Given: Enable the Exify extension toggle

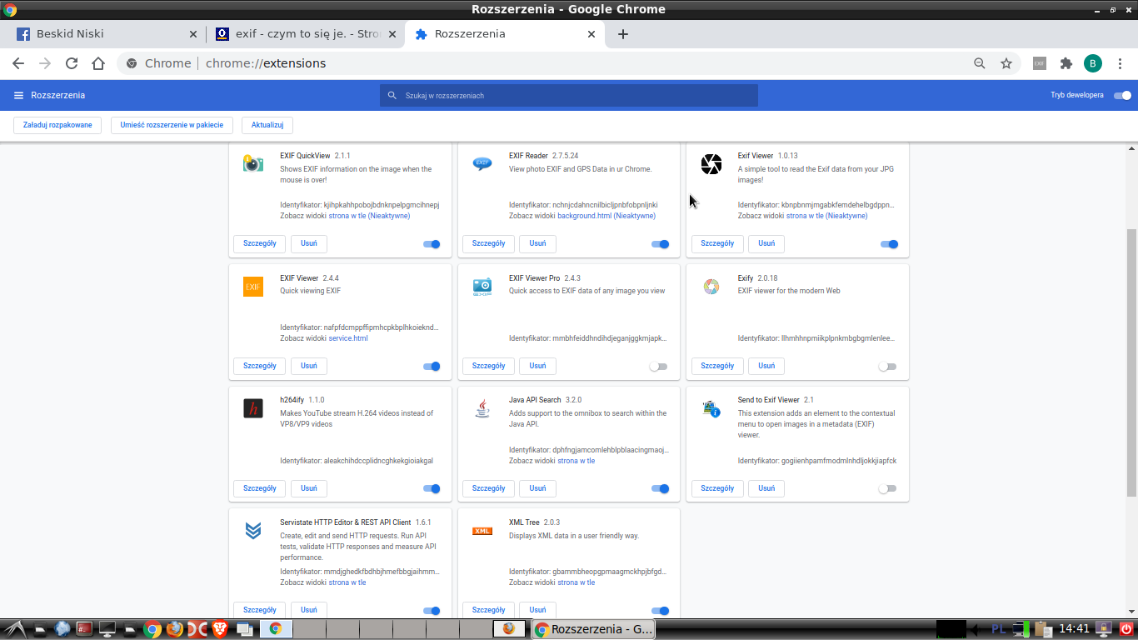Looking at the screenshot, I should click(x=888, y=367).
